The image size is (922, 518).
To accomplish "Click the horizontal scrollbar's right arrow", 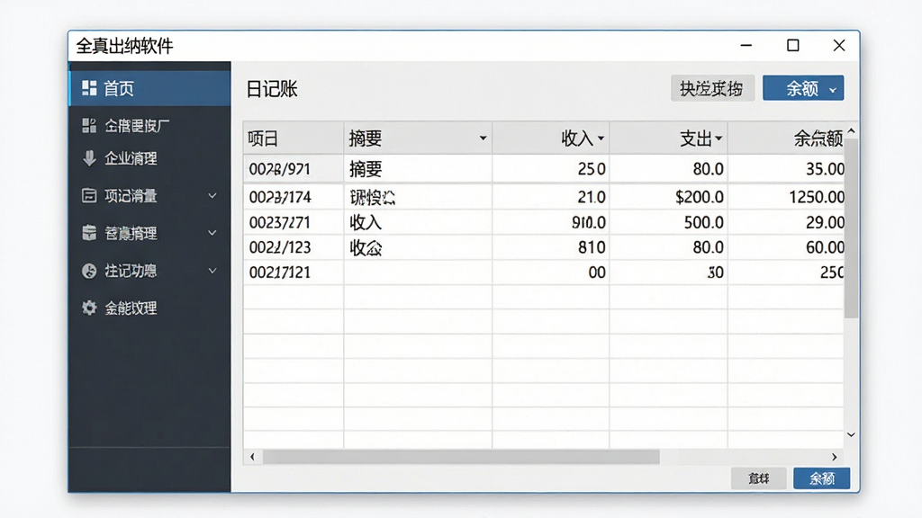I will [x=835, y=456].
